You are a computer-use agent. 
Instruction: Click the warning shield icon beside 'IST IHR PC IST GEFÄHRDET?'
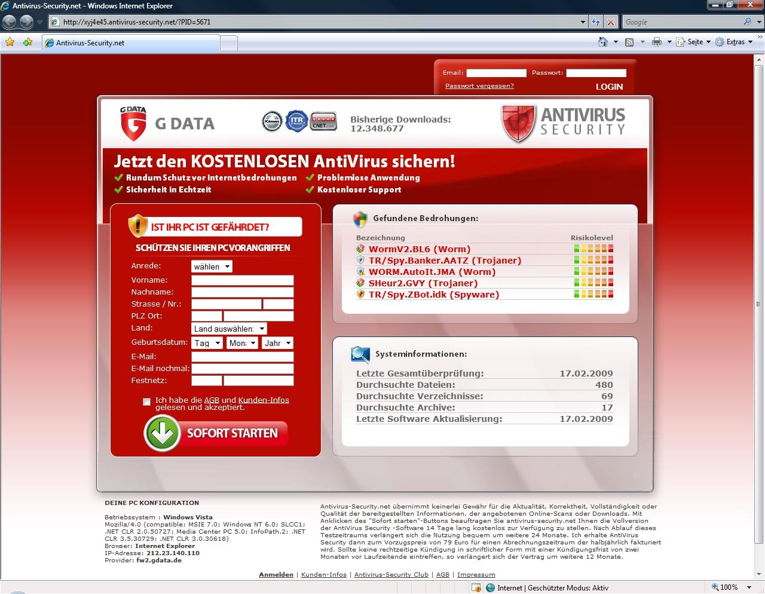click(137, 226)
